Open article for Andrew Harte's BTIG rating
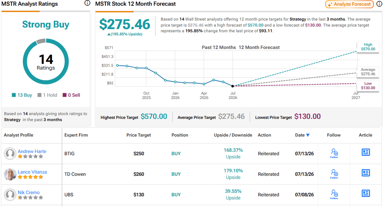 [x=366, y=152]
